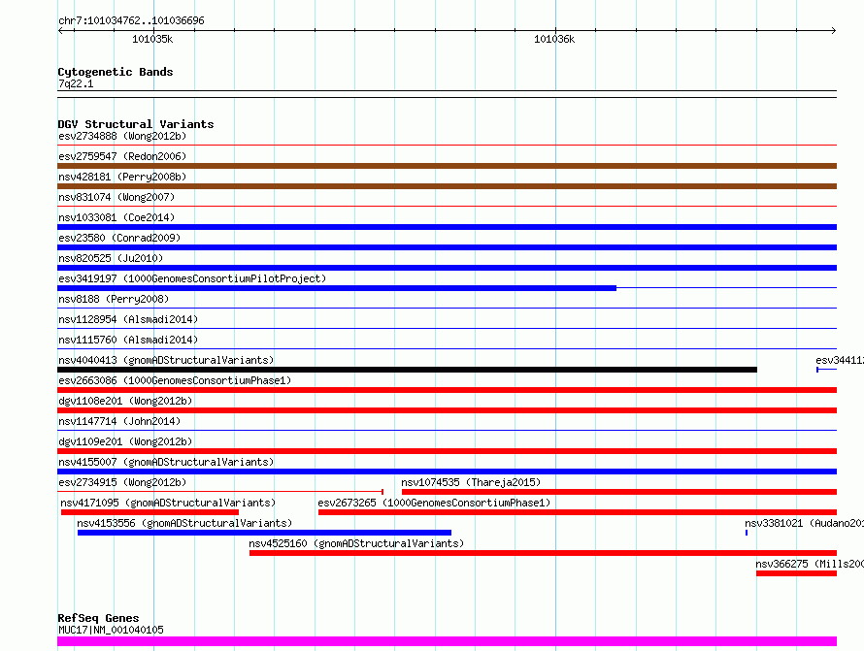Open nsv1128954 (Alsmadi2014) variant label
The image size is (864, 651).
click(x=128, y=319)
